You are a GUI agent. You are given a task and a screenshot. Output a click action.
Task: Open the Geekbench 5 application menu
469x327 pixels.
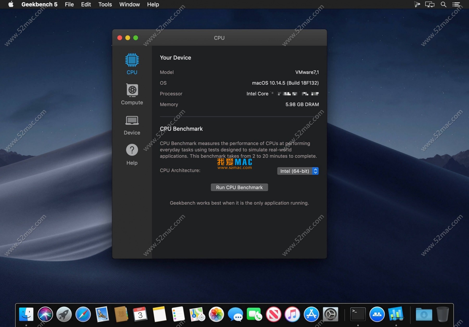[x=39, y=4]
